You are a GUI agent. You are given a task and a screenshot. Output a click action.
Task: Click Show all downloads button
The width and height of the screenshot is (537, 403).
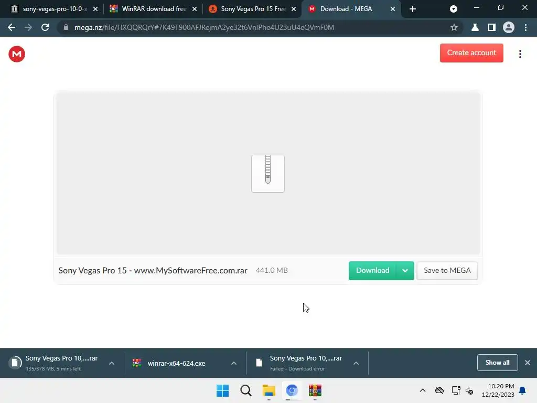(x=497, y=363)
